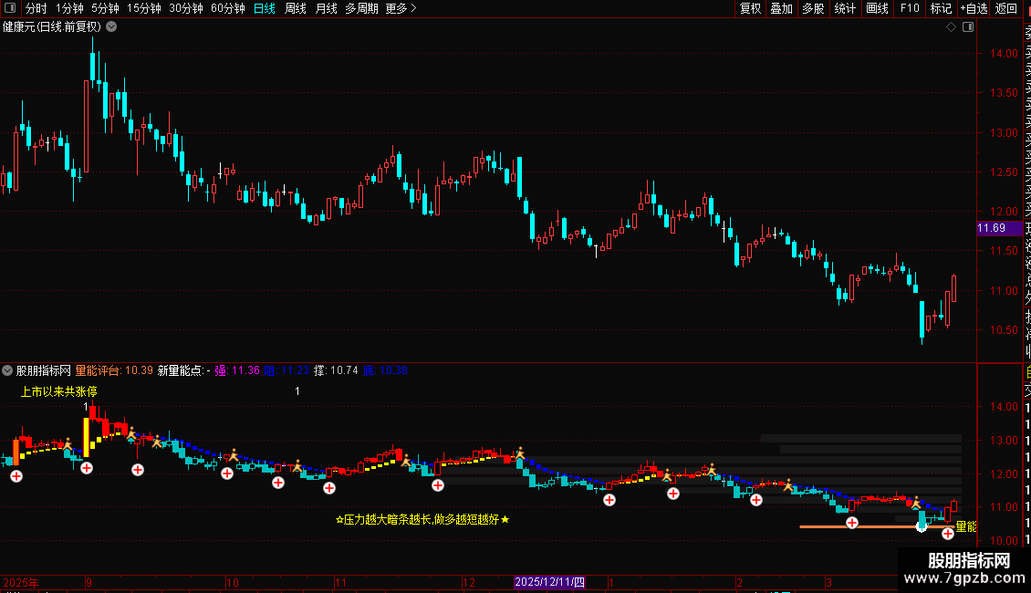Click the 健康元(日线.前复权) chart title
Screen dimensions: 1031x593
pyautogui.click(x=52, y=27)
